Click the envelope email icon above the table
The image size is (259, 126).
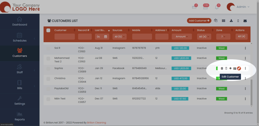pos(245,21)
